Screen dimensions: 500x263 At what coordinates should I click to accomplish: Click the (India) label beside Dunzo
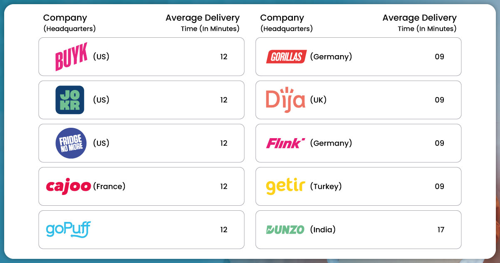click(323, 229)
